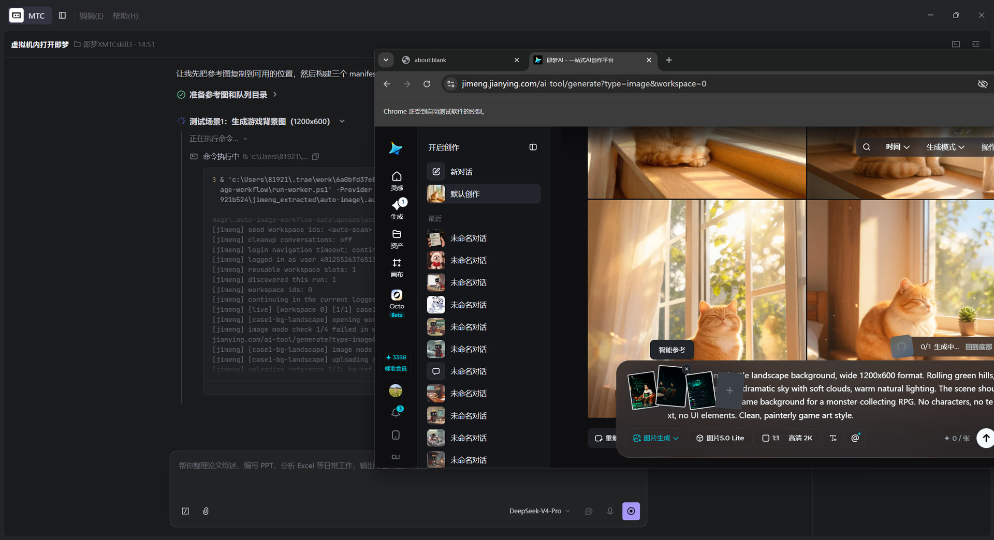Image resolution: width=994 pixels, height=540 pixels.
Task: Click 回到底部 to jump to bottom
Action: pyautogui.click(x=978, y=347)
